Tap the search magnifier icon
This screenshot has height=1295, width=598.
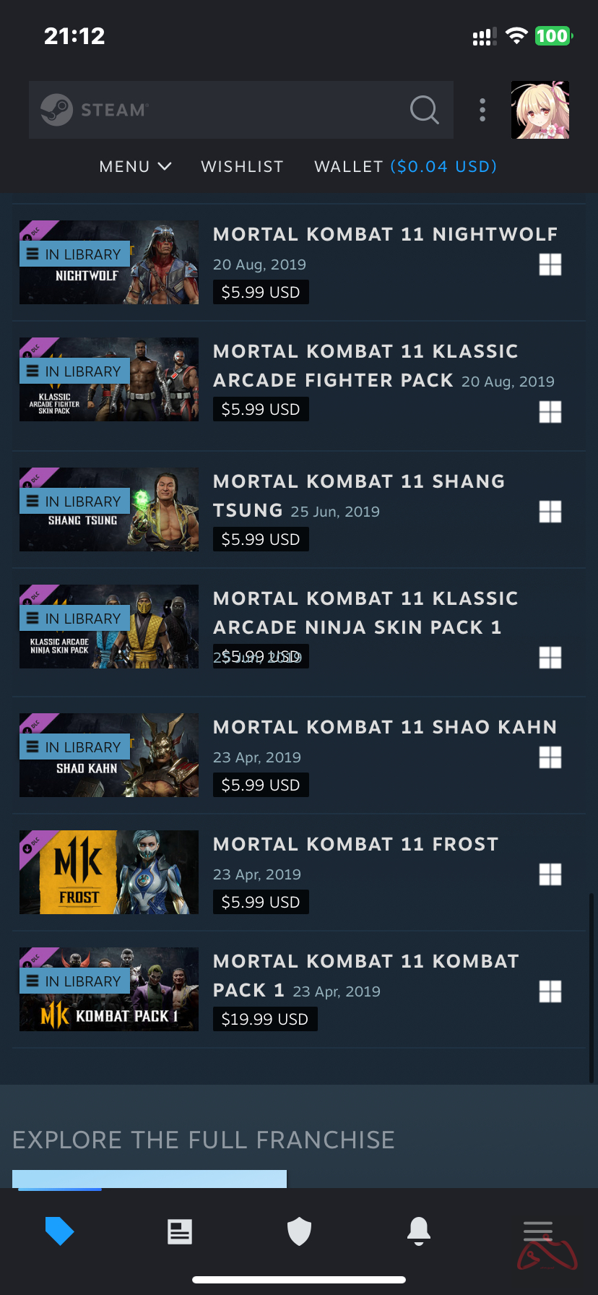424,110
